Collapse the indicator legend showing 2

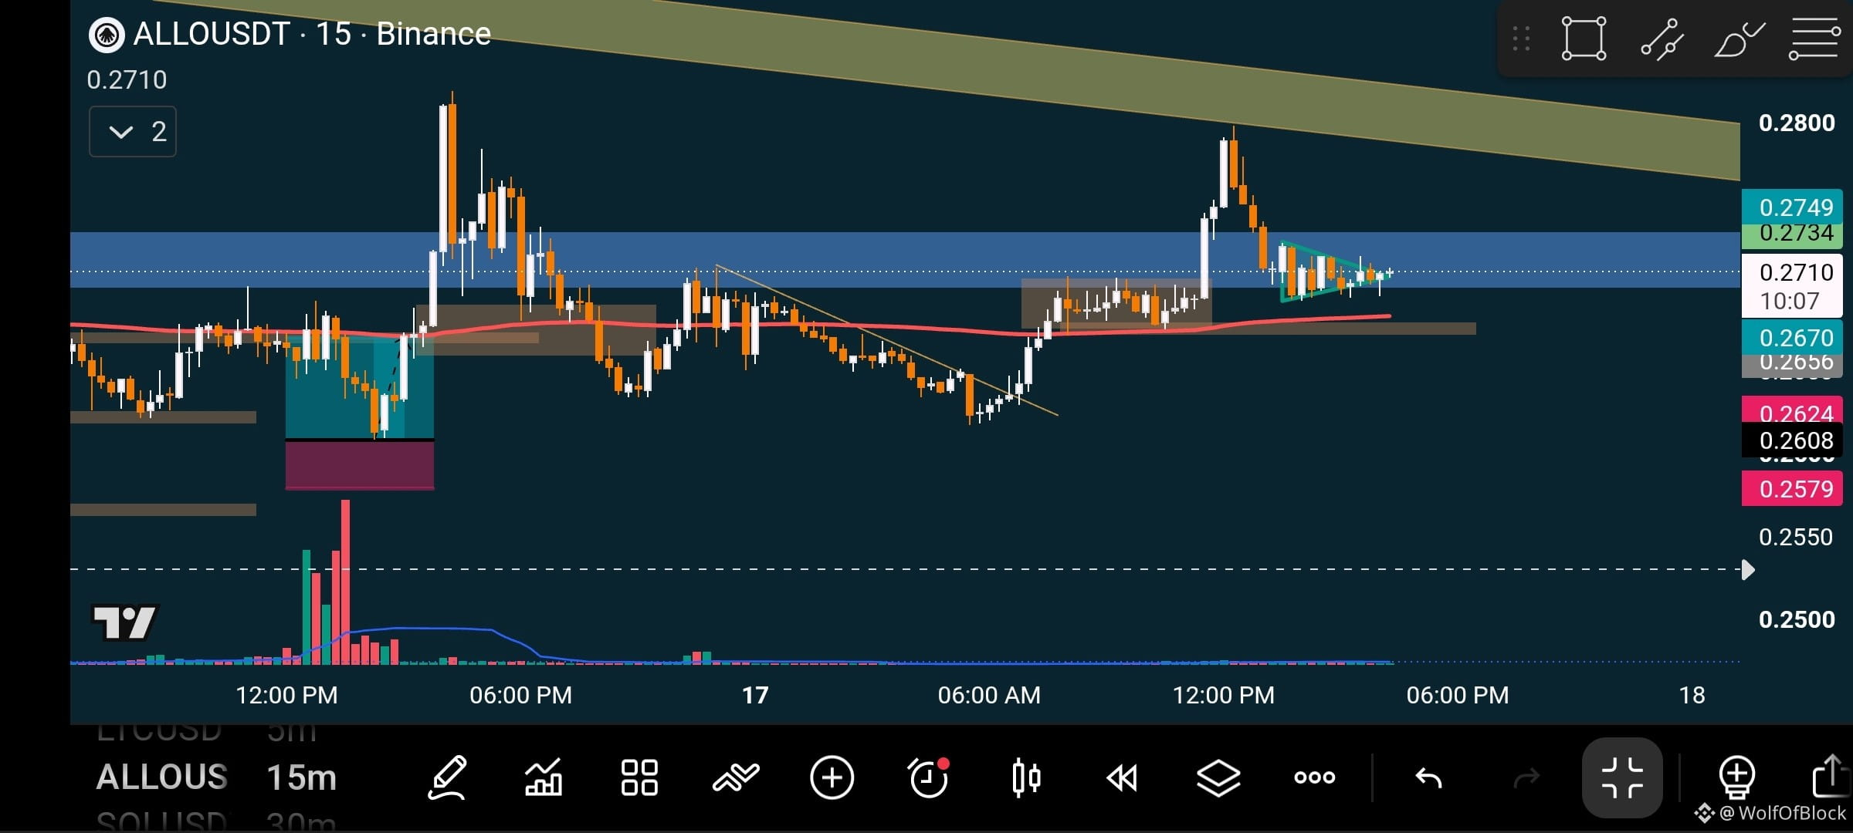[x=133, y=132]
